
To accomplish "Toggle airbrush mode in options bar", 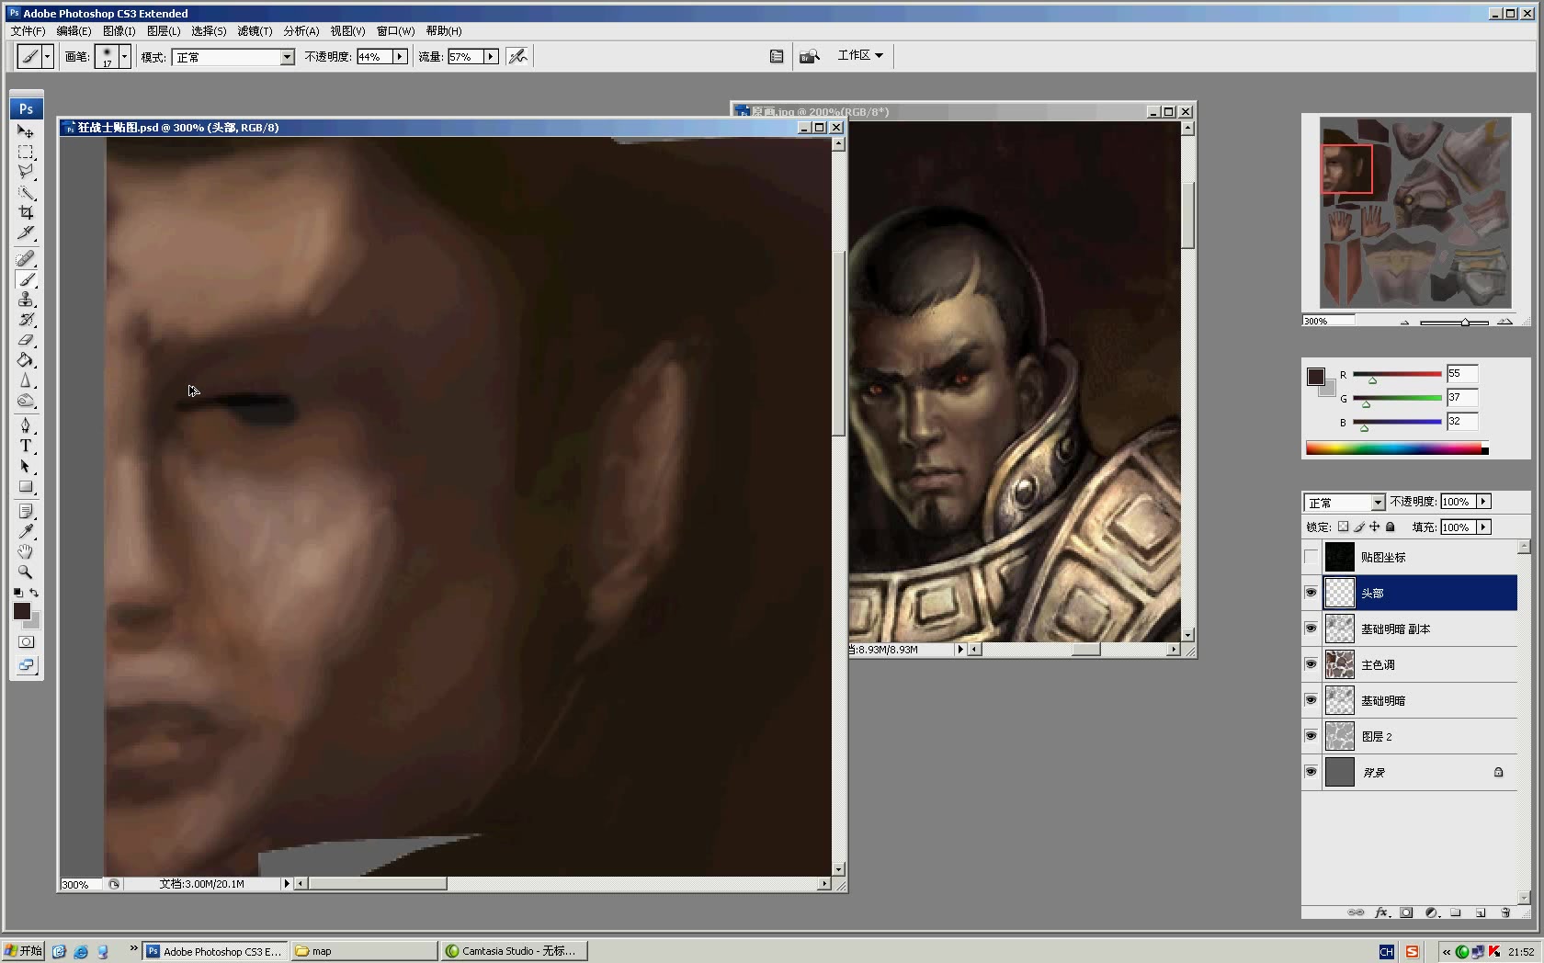I will click(518, 57).
